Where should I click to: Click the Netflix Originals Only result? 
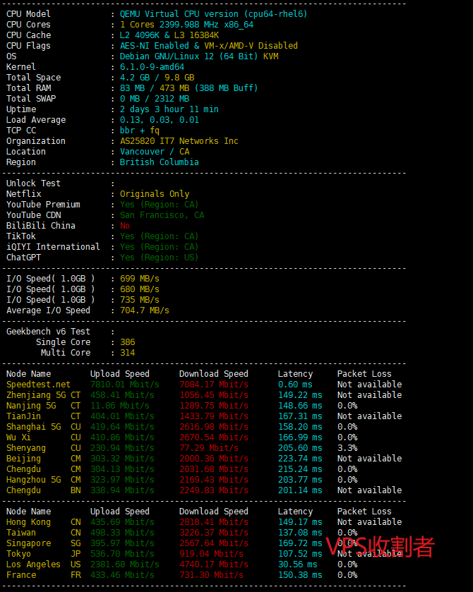pos(155,194)
